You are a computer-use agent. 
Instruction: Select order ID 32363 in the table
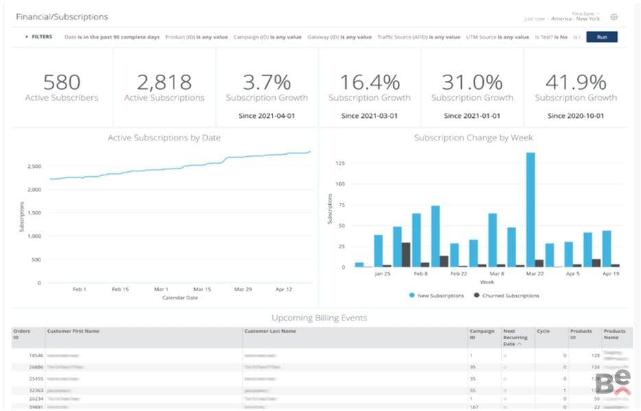coord(36,390)
